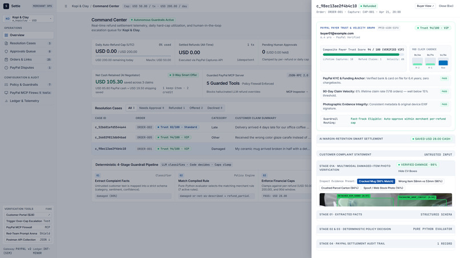Collapse Stage 01A photo verification section
This screenshot has width=460, height=258.
pos(385,168)
